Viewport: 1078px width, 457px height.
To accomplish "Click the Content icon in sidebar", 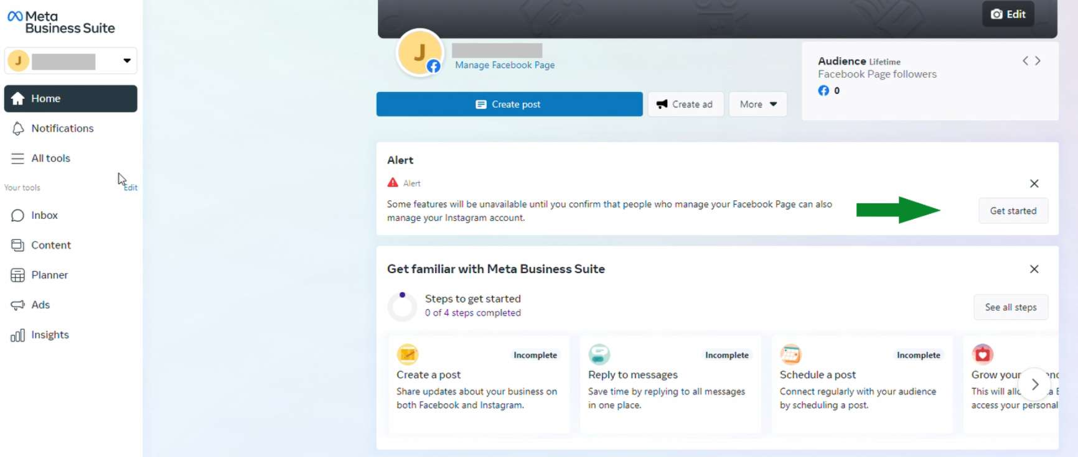I will tap(17, 246).
